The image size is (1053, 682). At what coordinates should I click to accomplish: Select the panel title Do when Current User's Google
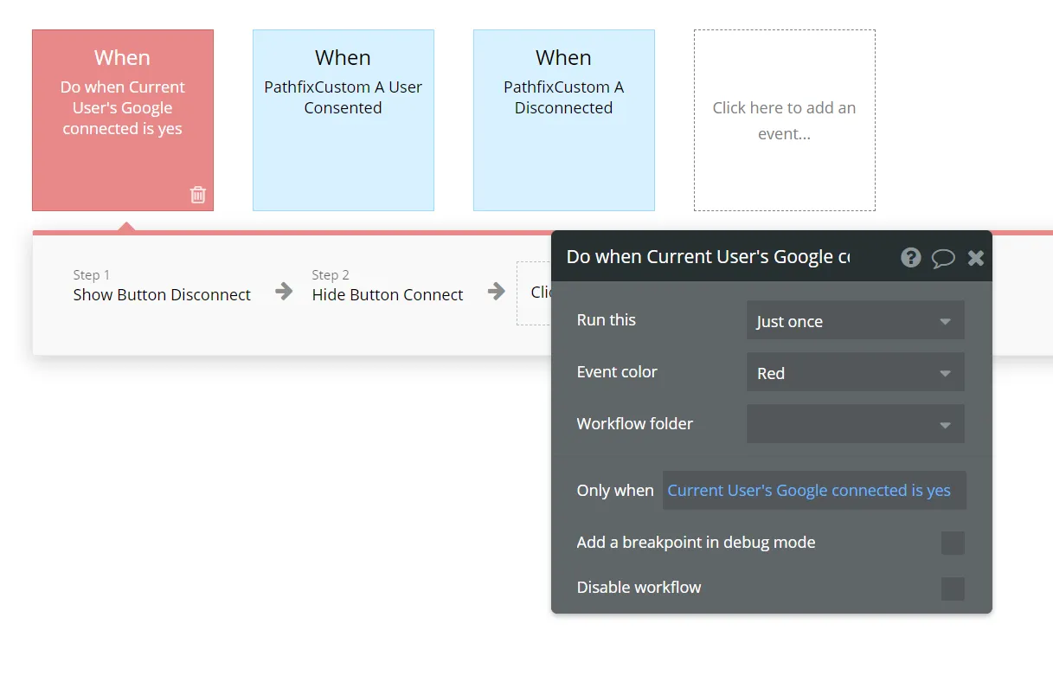708,257
